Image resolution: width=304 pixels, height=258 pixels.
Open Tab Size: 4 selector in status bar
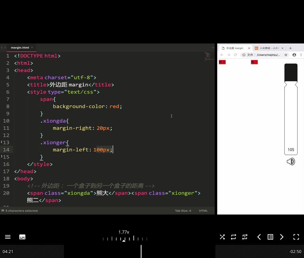(183, 211)
